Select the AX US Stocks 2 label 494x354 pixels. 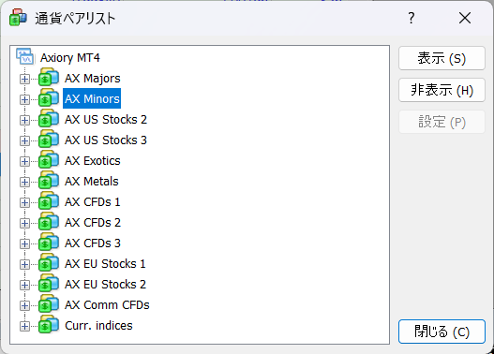tap(106, 119)
